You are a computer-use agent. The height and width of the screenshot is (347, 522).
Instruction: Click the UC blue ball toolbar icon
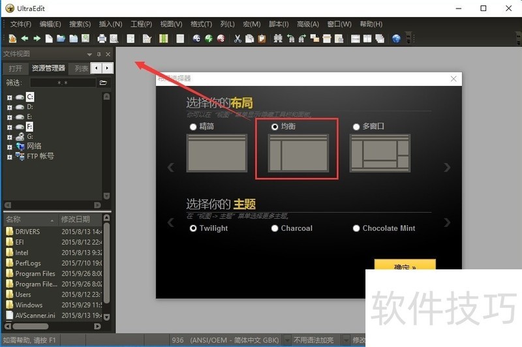pos(197,38)
